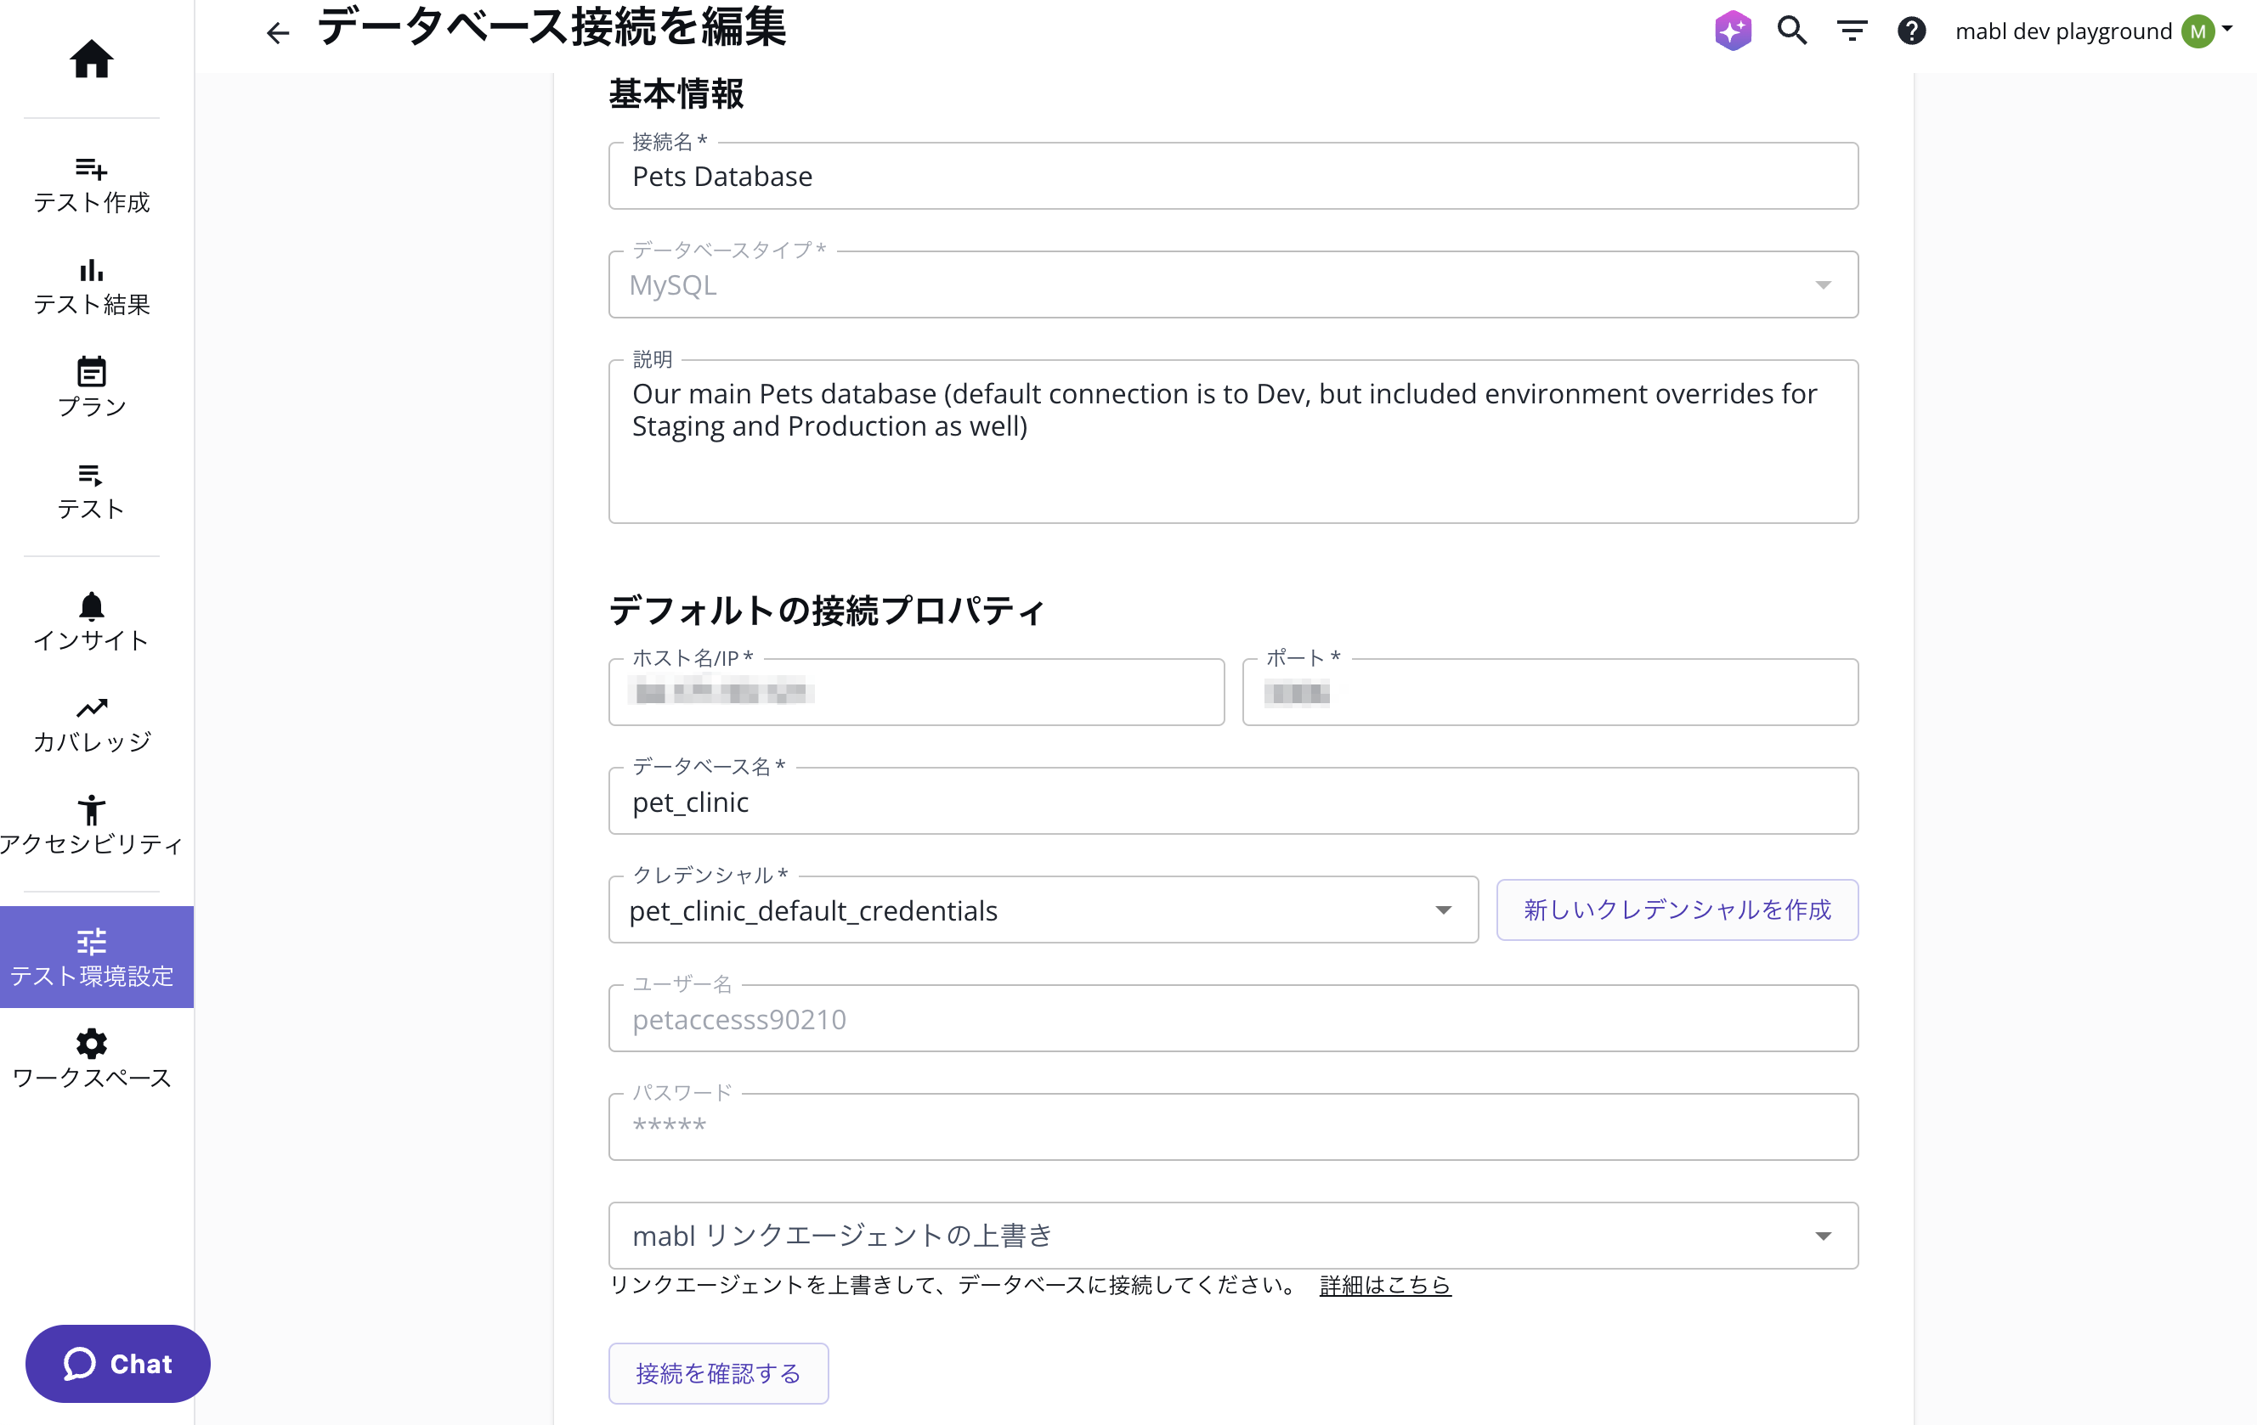Click the ユーザー名 field petaccesss90210
The image size is (2257, 1425).
coord(1232,1018)
